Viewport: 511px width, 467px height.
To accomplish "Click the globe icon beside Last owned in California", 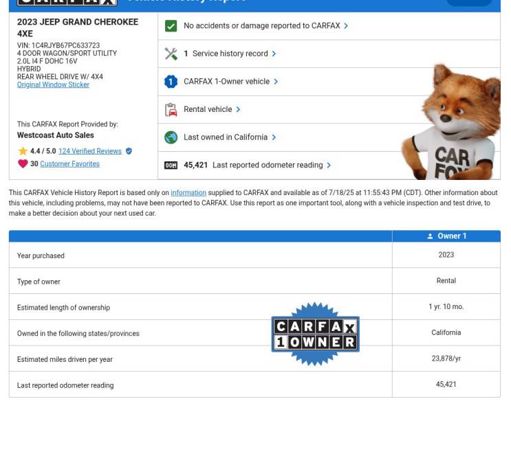I will [171, 137].
